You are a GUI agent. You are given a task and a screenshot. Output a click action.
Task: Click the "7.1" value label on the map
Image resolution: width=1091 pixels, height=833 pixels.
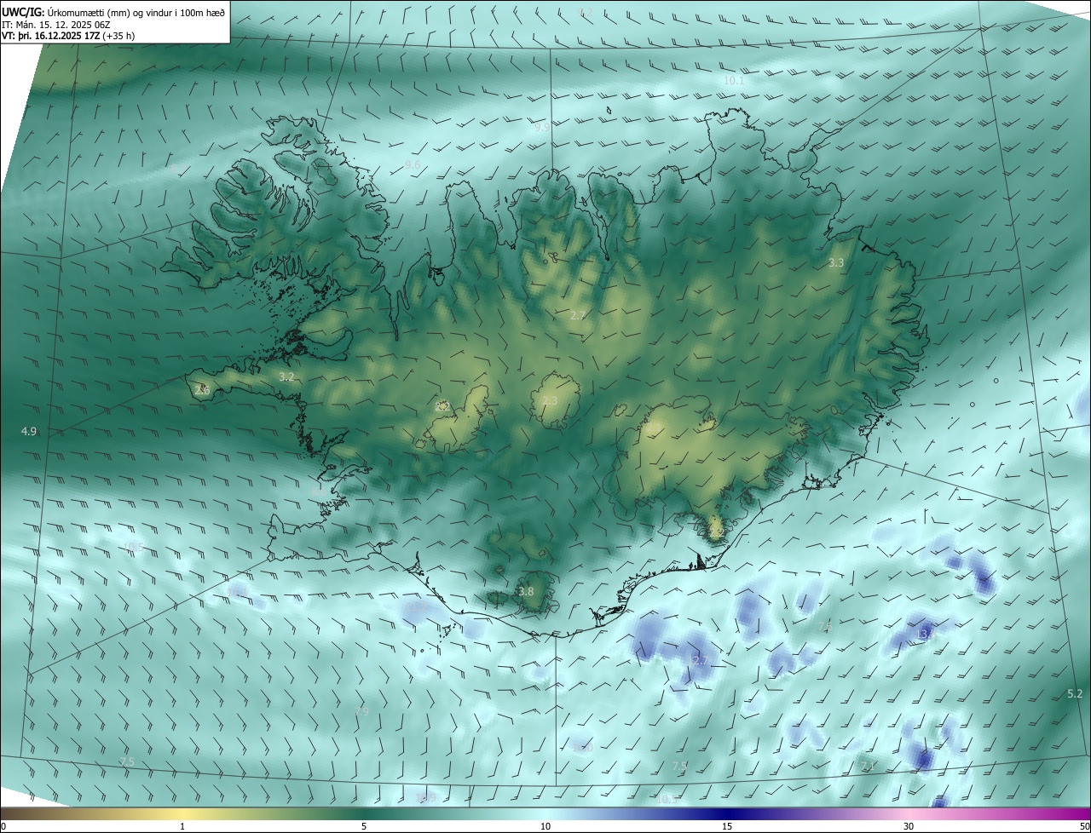[868, 767]
